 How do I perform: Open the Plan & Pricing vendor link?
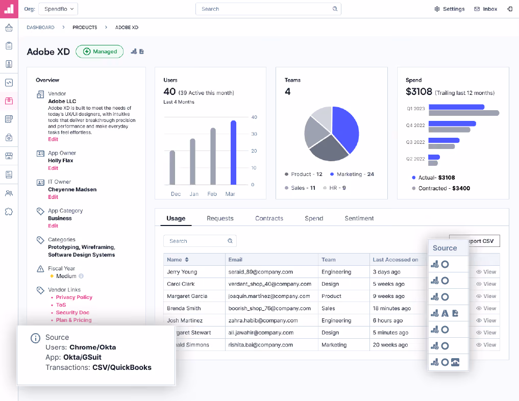(x=73, y=320)
